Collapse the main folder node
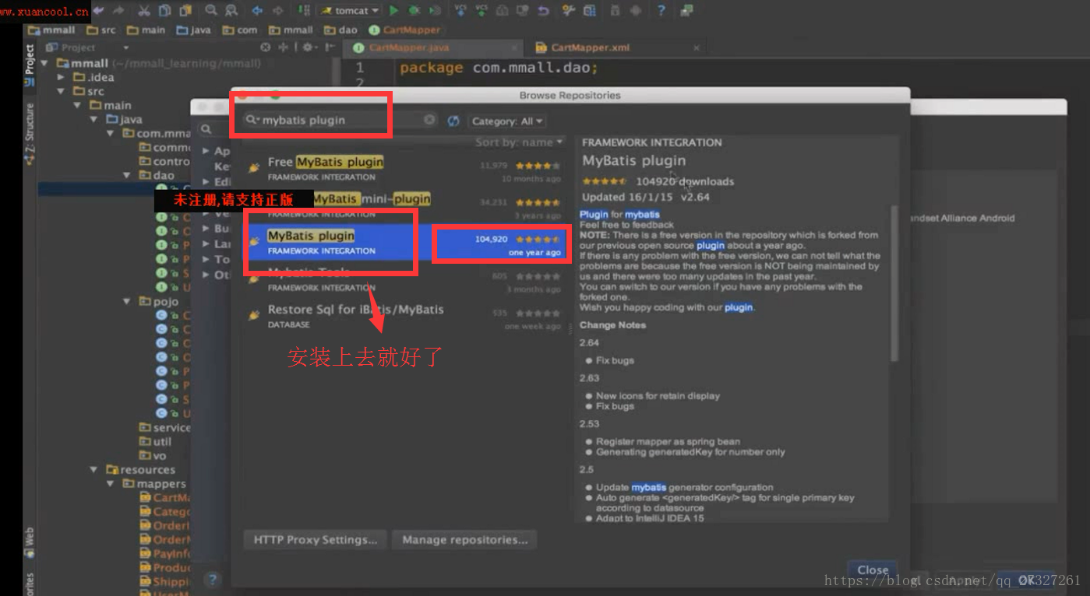 point(78,105)
